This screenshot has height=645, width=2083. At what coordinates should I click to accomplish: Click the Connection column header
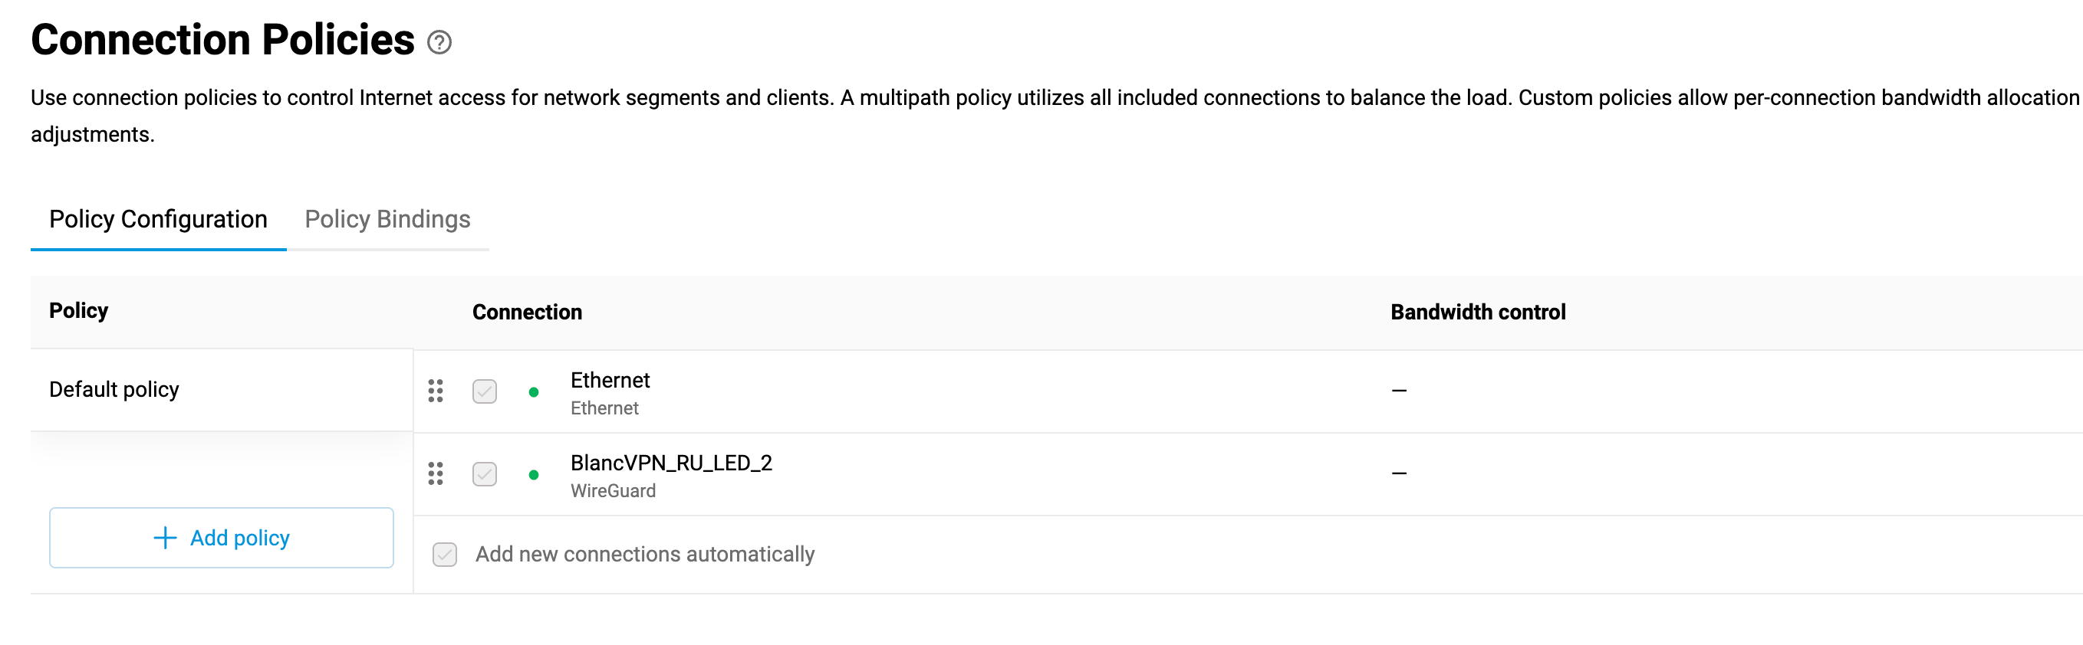coord(527,313)
